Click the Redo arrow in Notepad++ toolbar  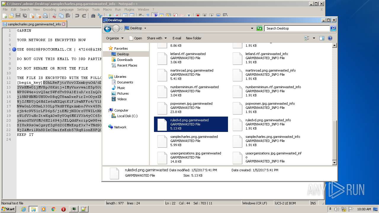click(84, 16)
